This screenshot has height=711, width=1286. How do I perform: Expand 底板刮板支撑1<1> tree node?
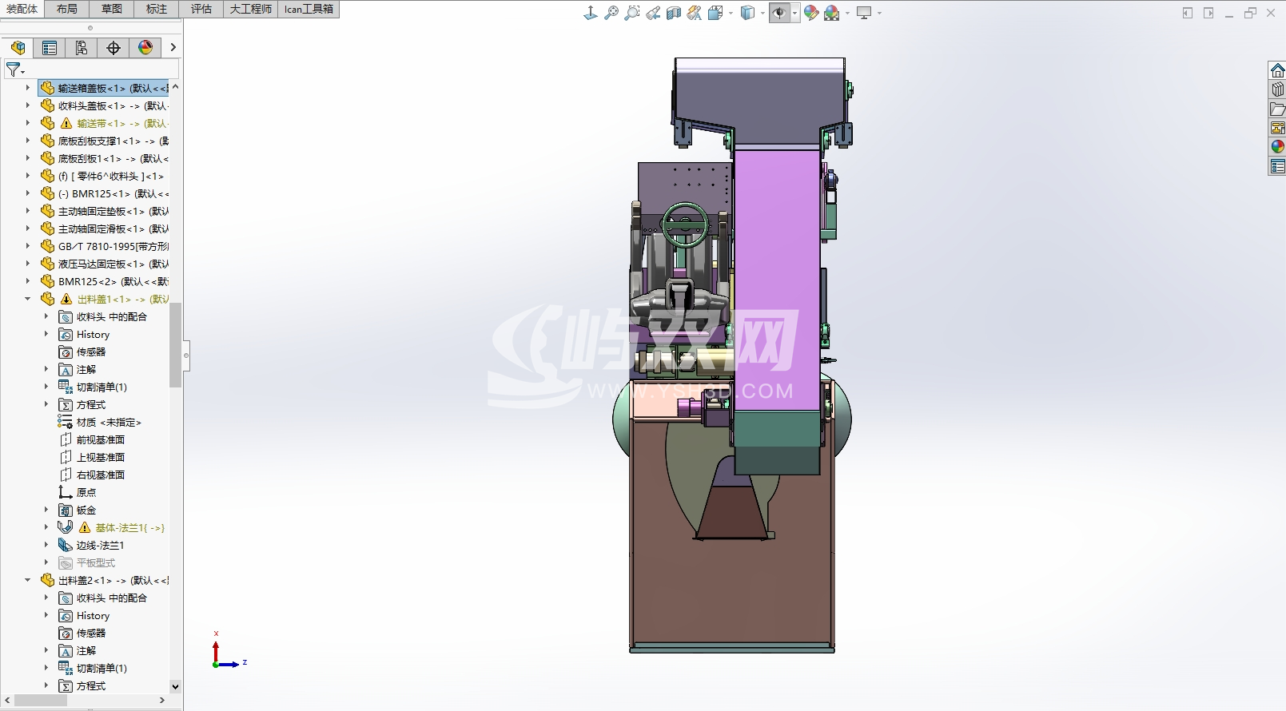pos(28,141)
